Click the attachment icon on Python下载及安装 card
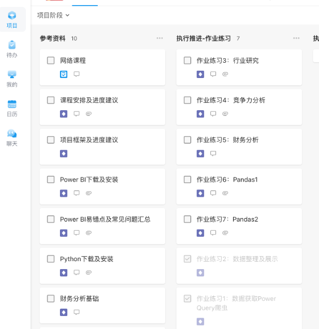 89,272
